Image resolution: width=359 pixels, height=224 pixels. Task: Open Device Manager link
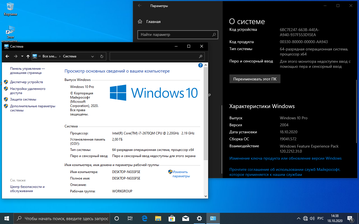(26, 82)
